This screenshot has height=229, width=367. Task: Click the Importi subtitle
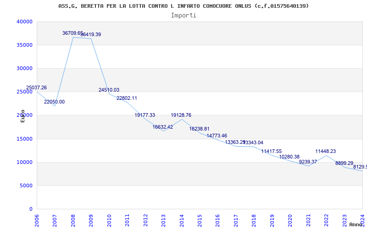pos(183,16)
